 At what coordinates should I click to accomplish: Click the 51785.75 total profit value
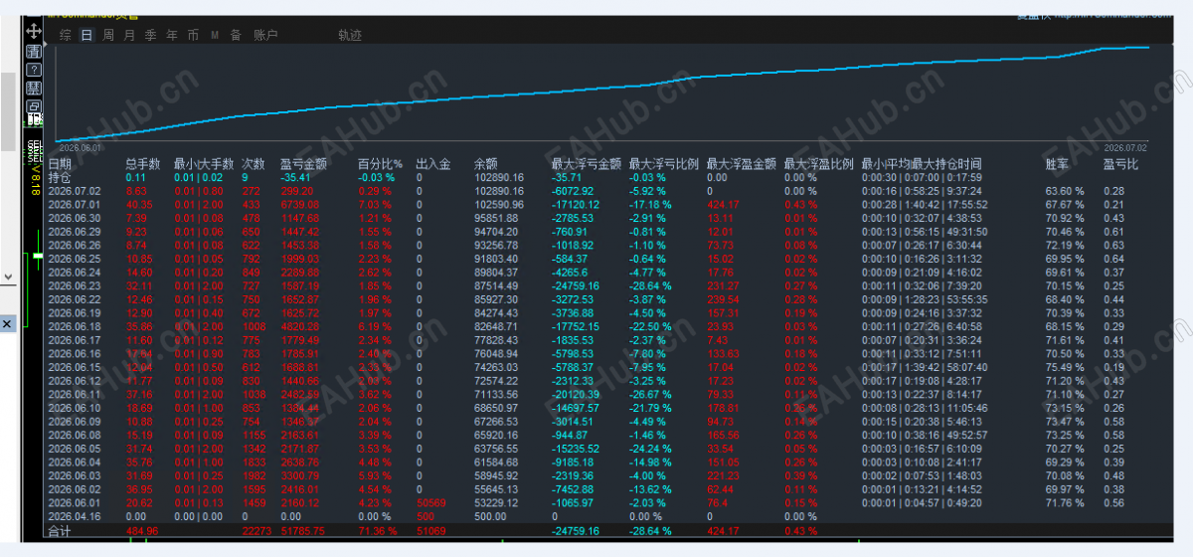[x=302, y=532]
